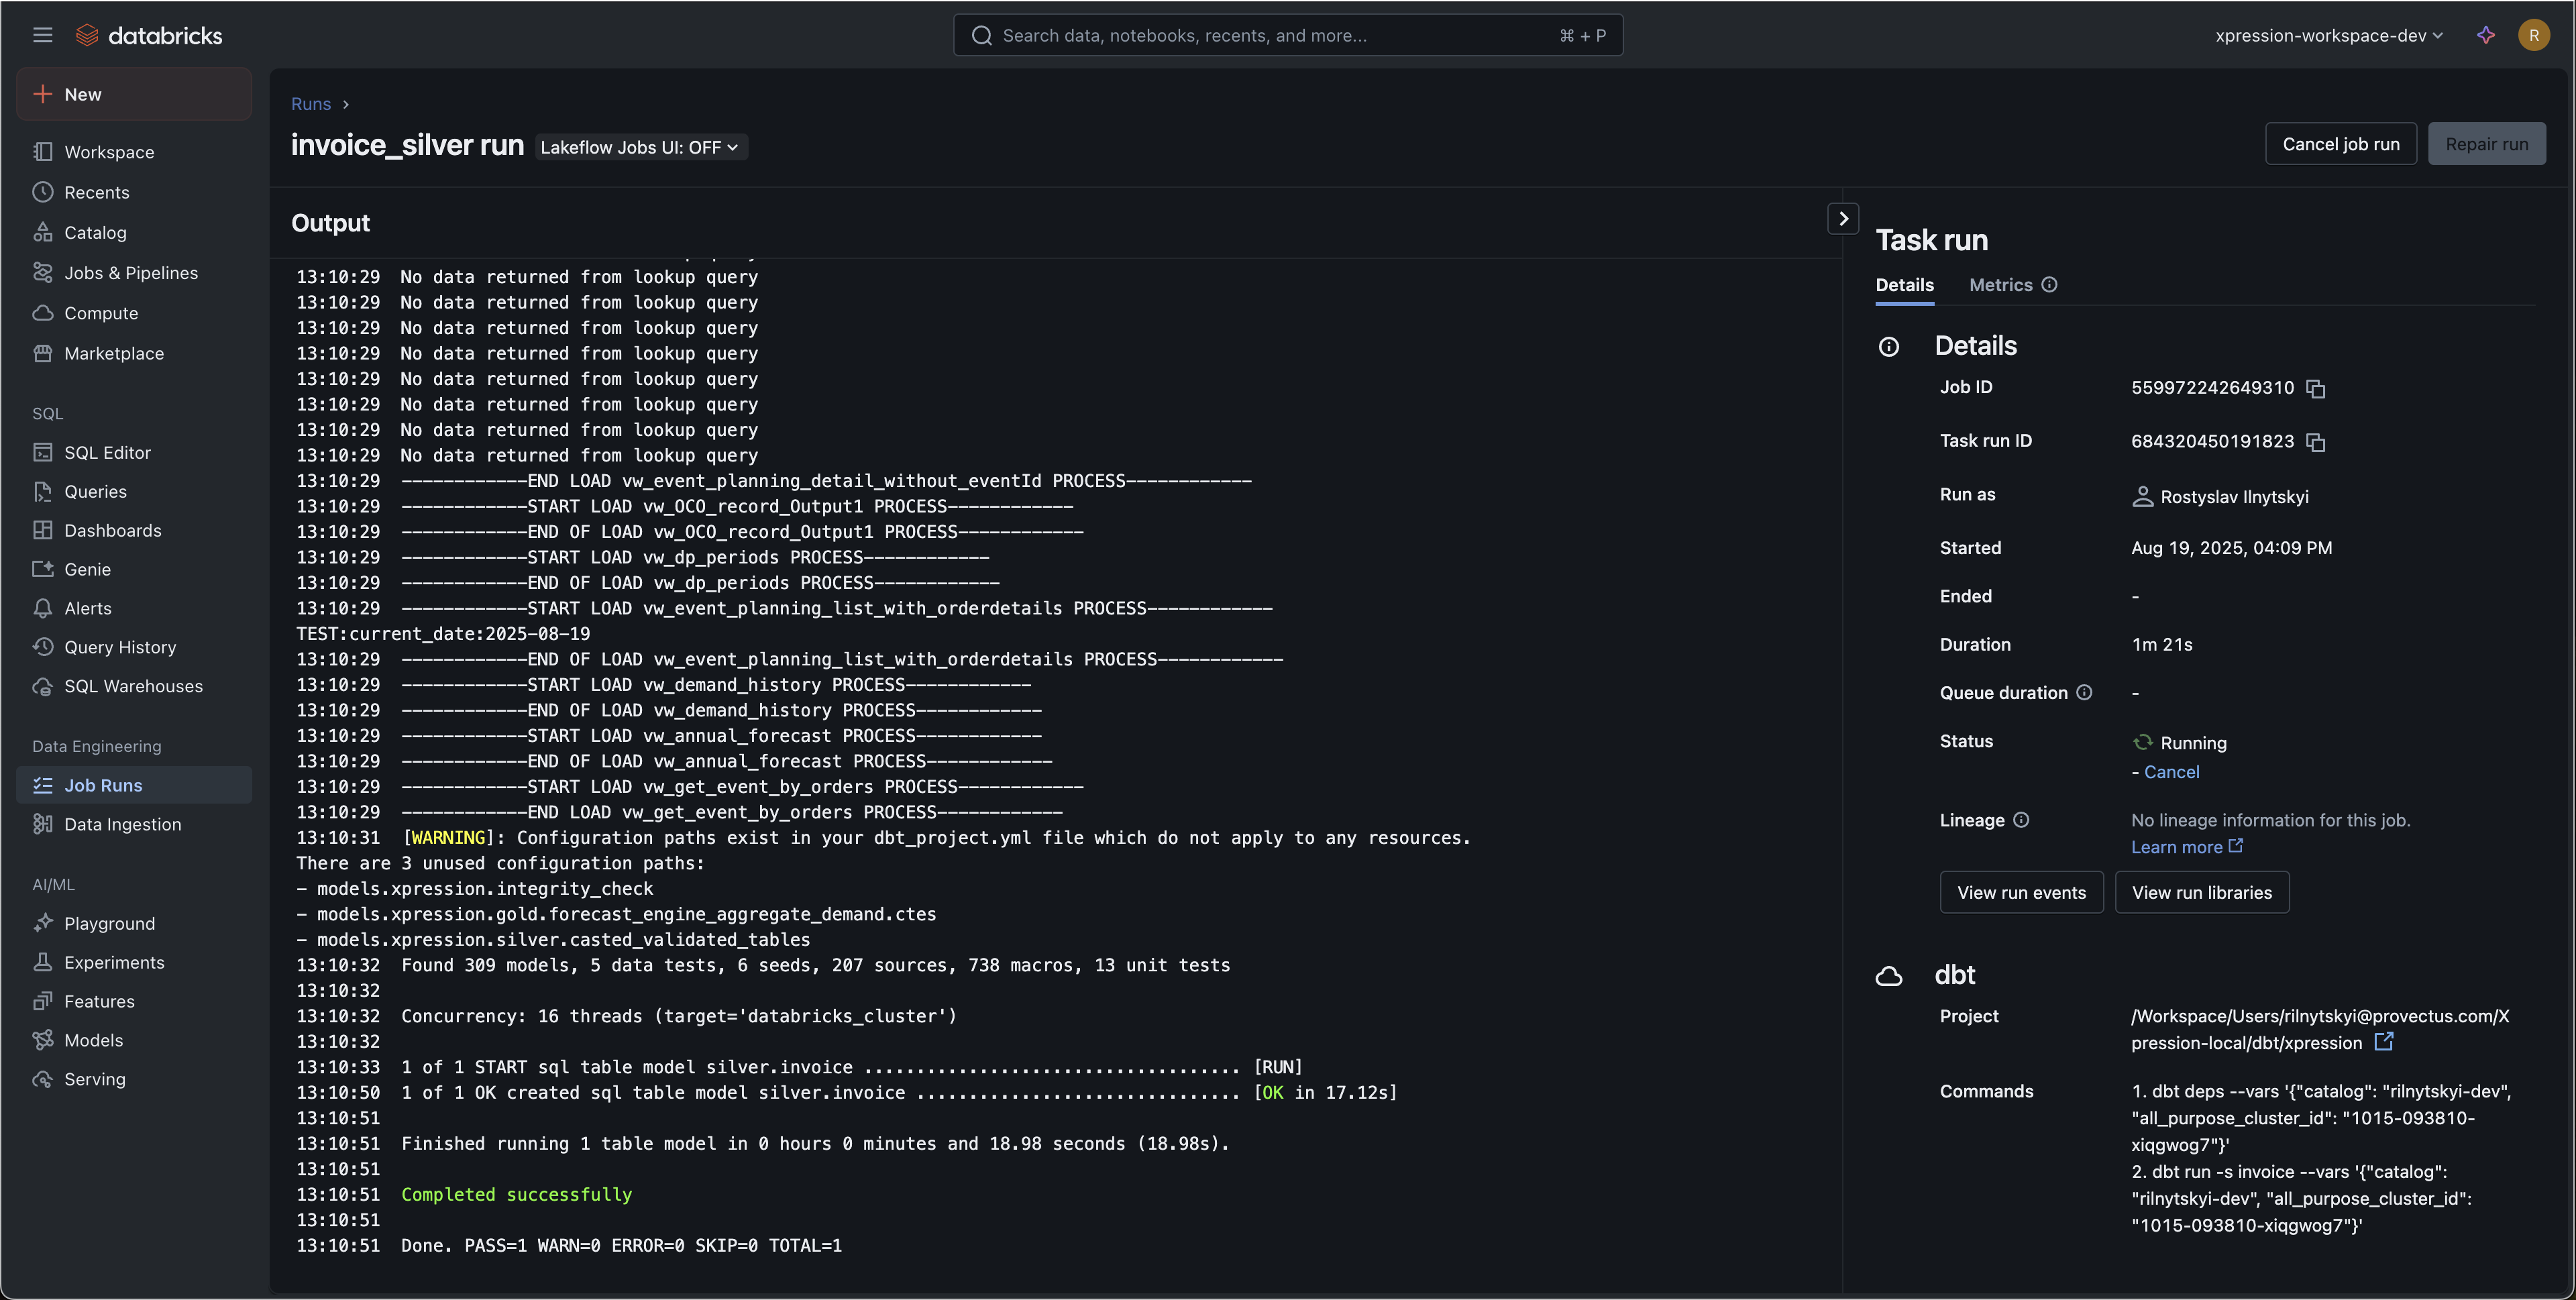Image resolution: width=2576 pixels, height=1300 pixels.
Task: Click the [WARNING] log line
Action: pos(883,838)
